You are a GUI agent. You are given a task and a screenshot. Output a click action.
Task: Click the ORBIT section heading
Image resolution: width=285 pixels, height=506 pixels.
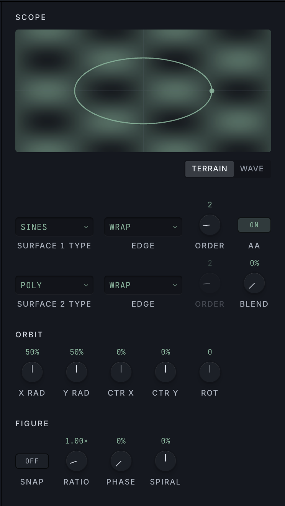click(29, 335)
